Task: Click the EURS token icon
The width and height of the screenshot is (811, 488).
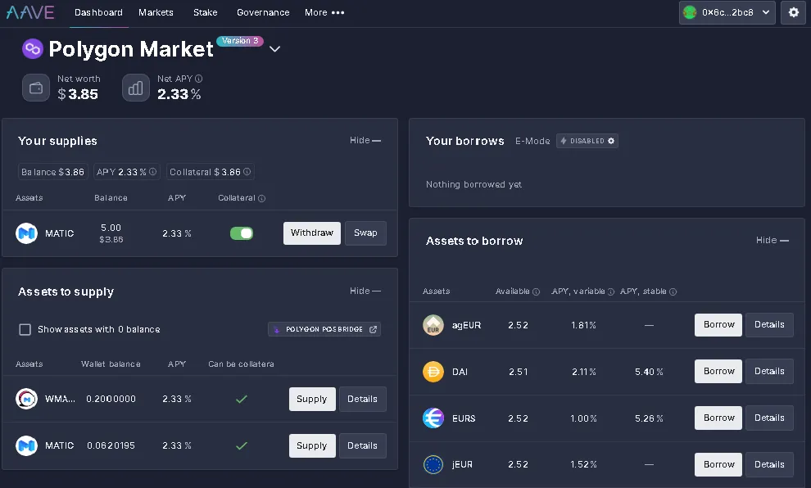Action: pos(433,418)
